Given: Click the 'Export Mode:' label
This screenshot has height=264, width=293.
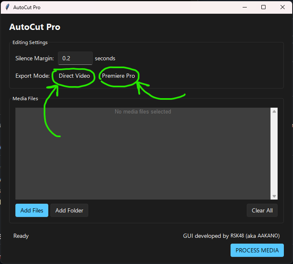Looking at the screenshot, I should click(x=32, y=76).
